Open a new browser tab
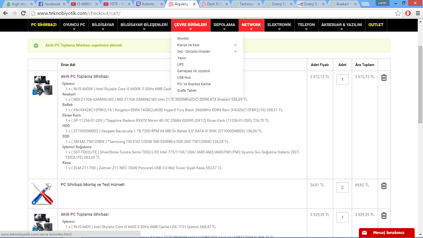 tap(365, 4)
